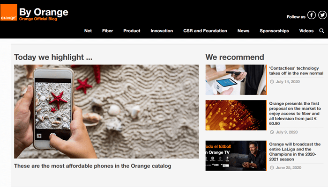This screenshot has height=187, width=328.
Task: Select CSR and Foundation in navigation
Action: click(205, 31)
